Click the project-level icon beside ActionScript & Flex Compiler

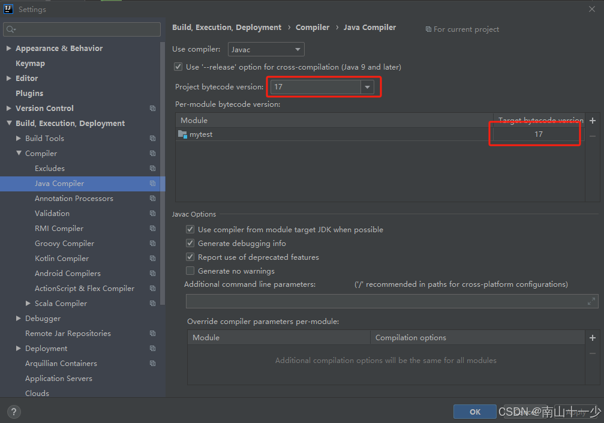click(152, 289)
